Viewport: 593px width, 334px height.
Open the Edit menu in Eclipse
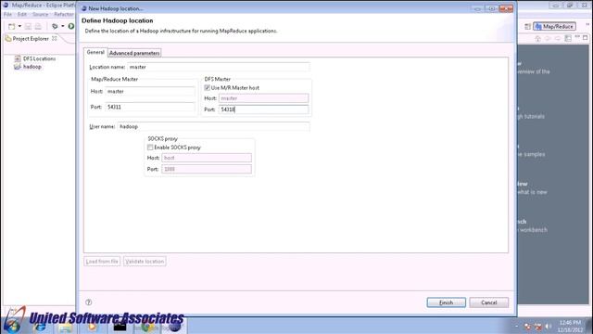point(22,15)
